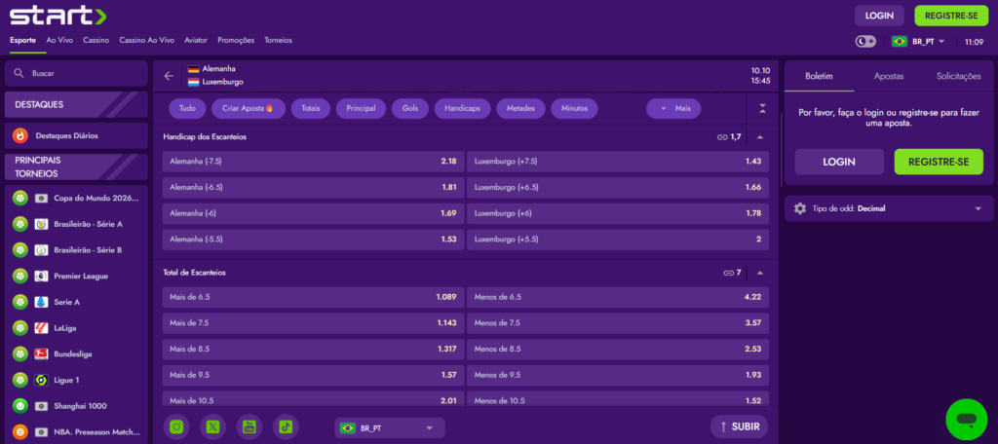Expand the Mais filters dropdown
The width and height of the screenshot is (998, 444).
[673, 109]
